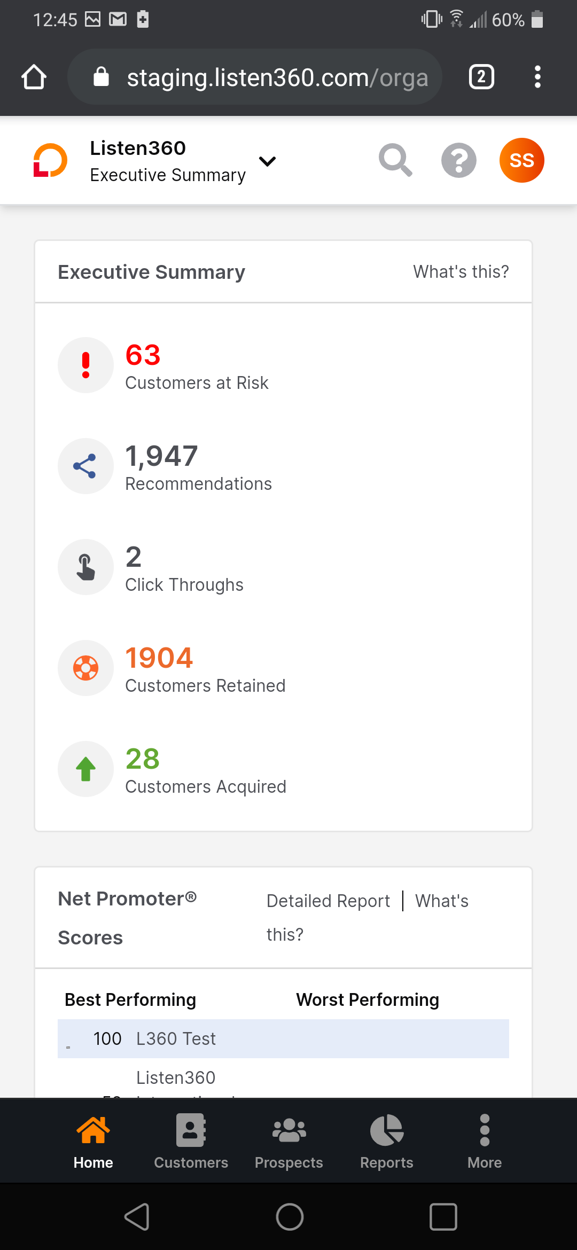This screenshot has width=577, height=1250.
Task: Open the Reports tab
Action: (x=387, y=1141)
